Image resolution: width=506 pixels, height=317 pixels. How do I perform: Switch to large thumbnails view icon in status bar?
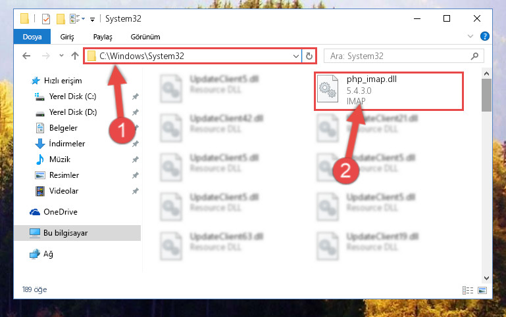[482, 290]
